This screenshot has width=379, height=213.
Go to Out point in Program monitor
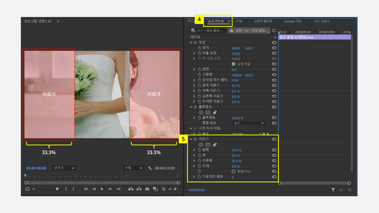tap(118, 189)
